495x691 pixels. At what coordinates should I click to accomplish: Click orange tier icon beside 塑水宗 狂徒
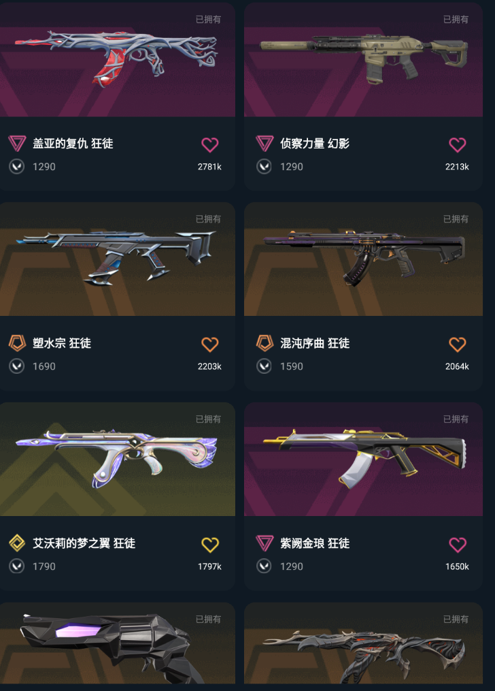click(17, 343)
